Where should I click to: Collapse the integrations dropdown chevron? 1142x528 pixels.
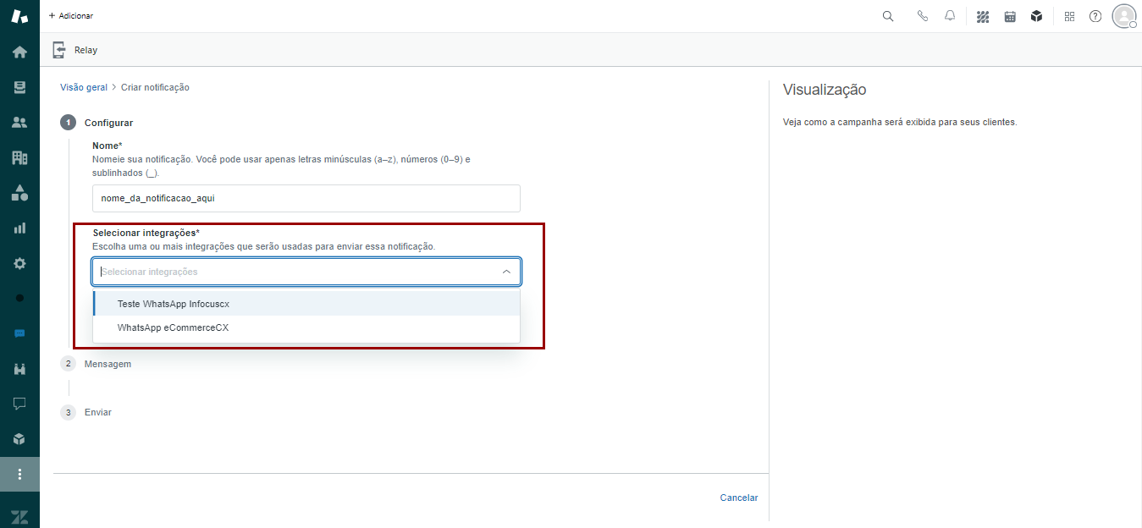tap(506, 272)
